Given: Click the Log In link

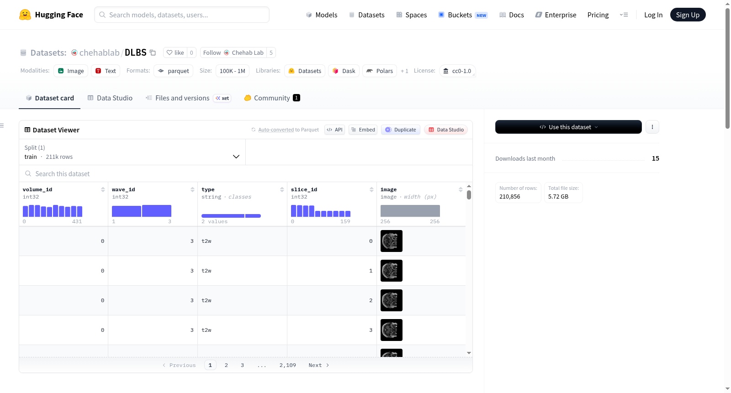Looking at the screenshot, I should pos(653,15).
